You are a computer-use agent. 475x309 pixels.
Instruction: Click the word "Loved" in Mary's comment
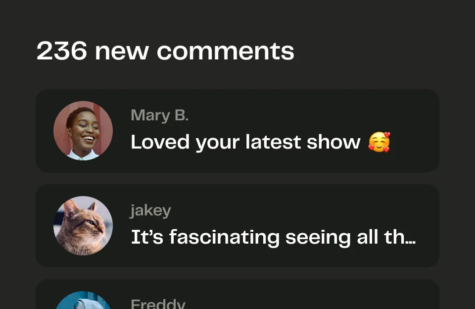click(160, 142)
